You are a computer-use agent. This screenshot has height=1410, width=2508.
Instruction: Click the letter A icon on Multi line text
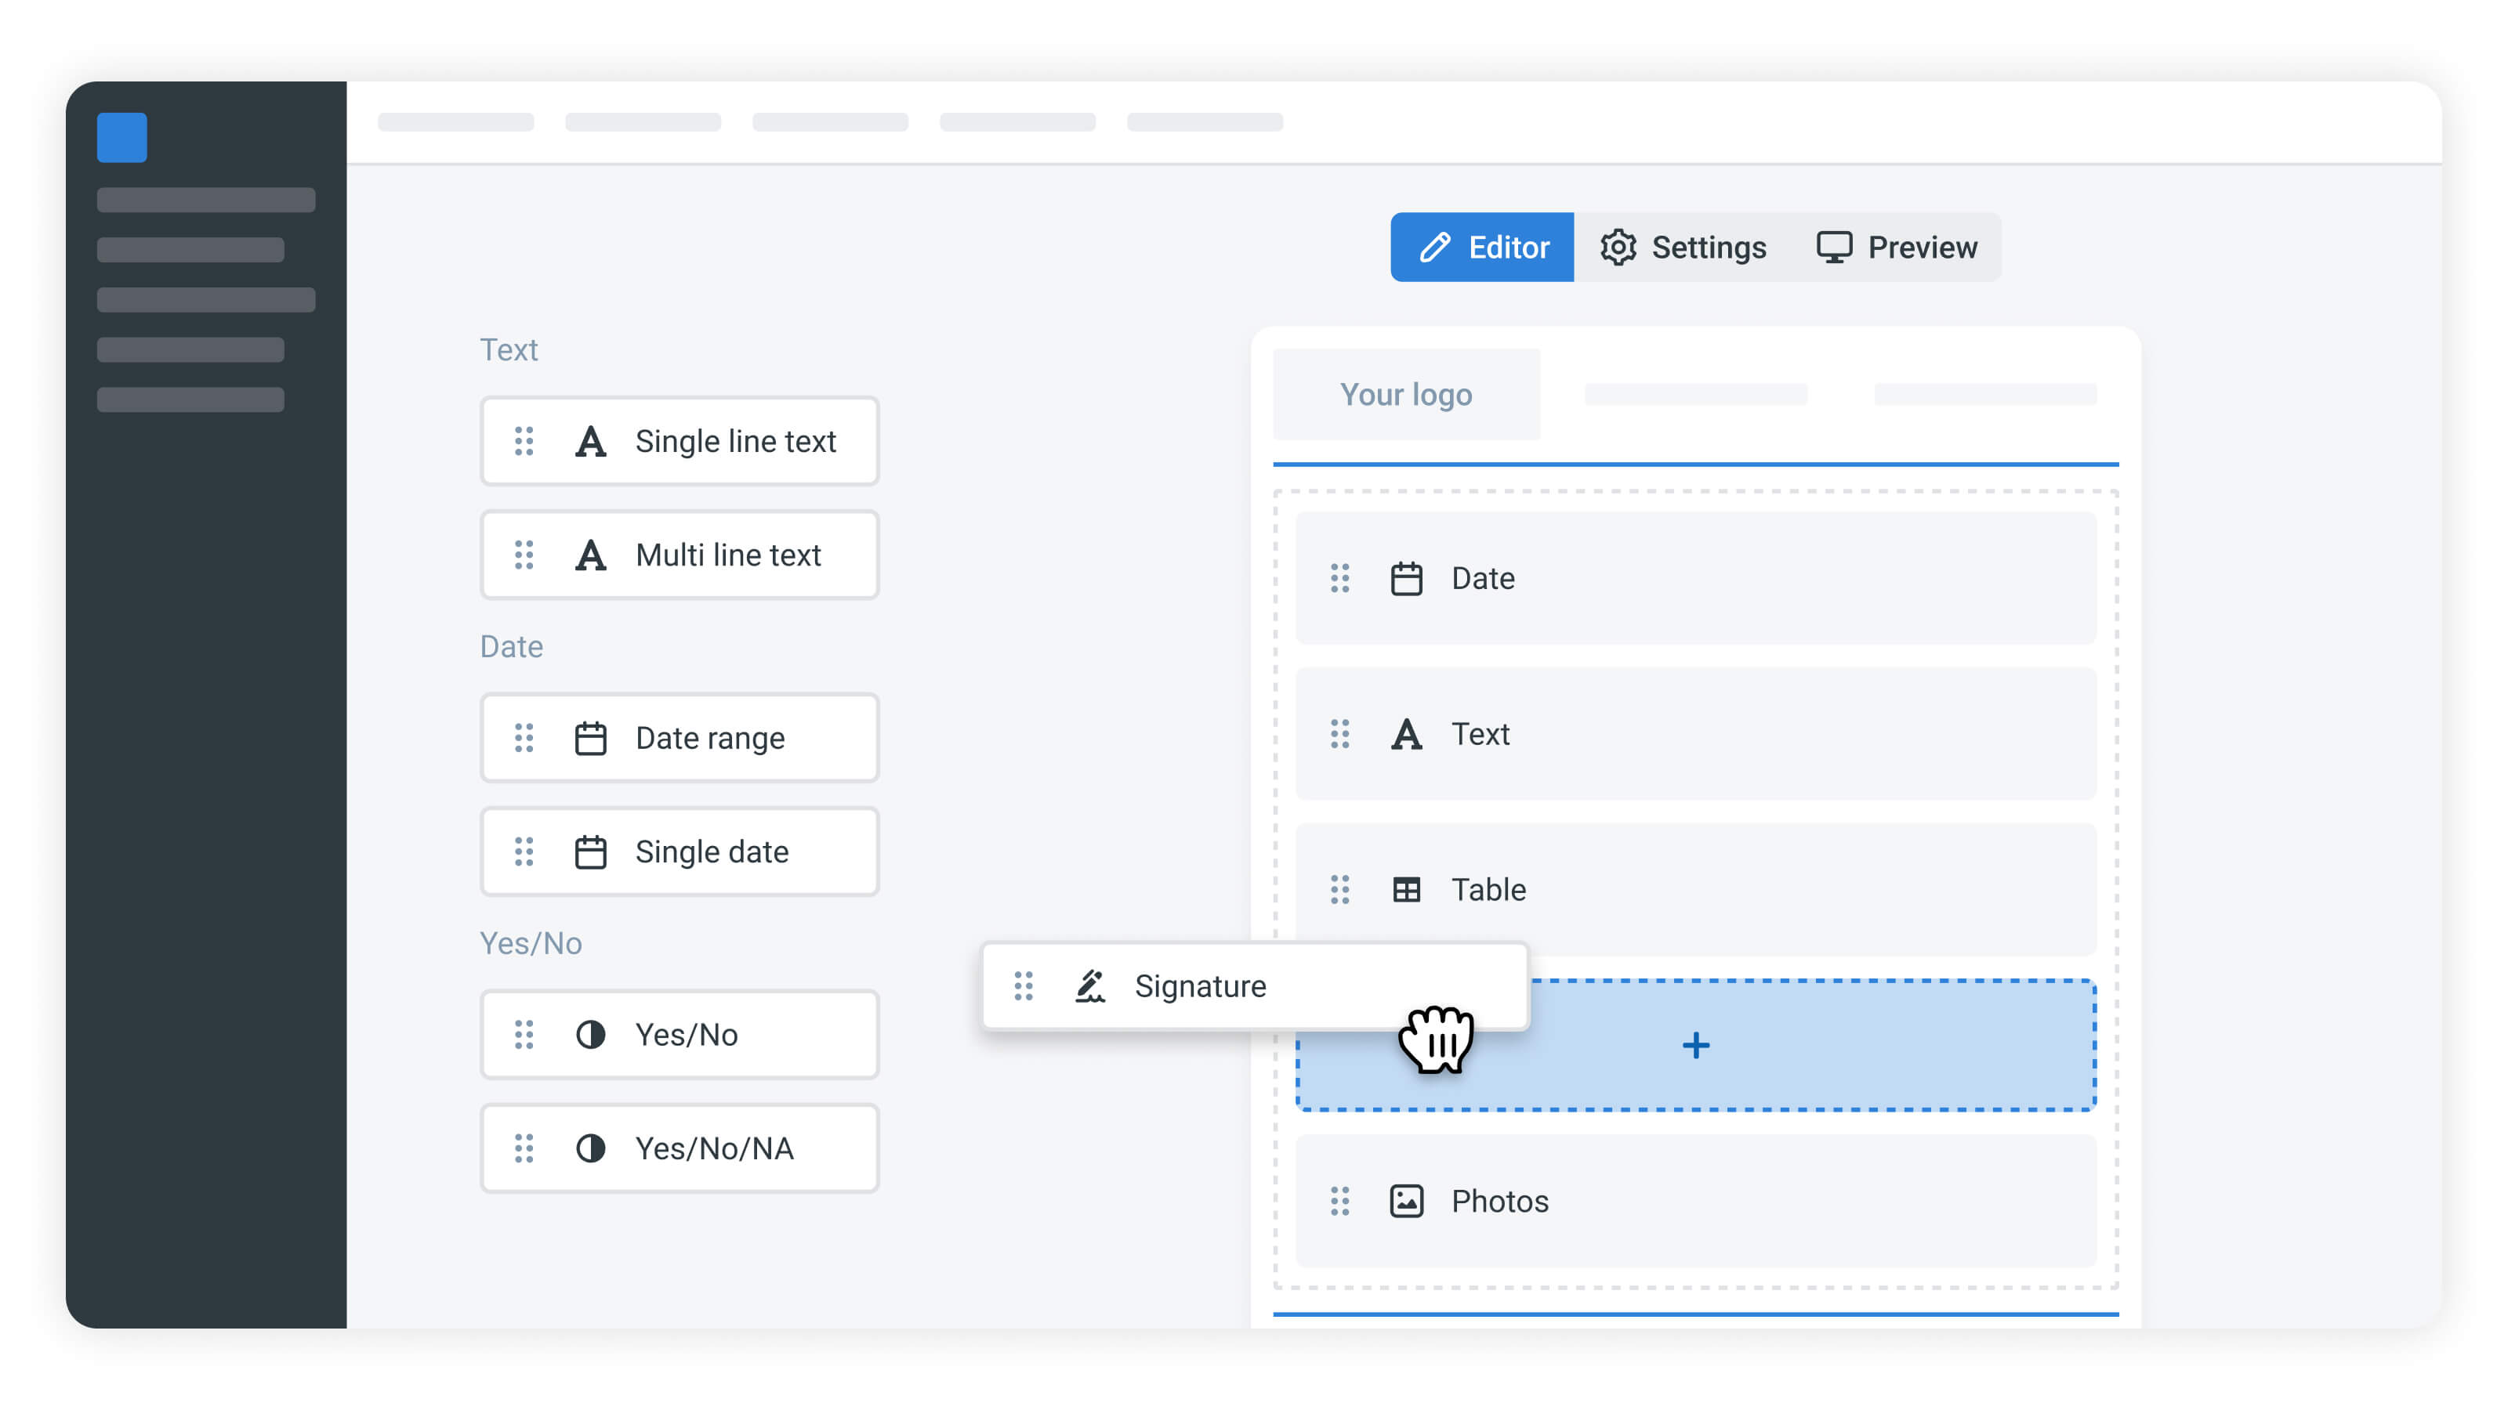point(590,555)
